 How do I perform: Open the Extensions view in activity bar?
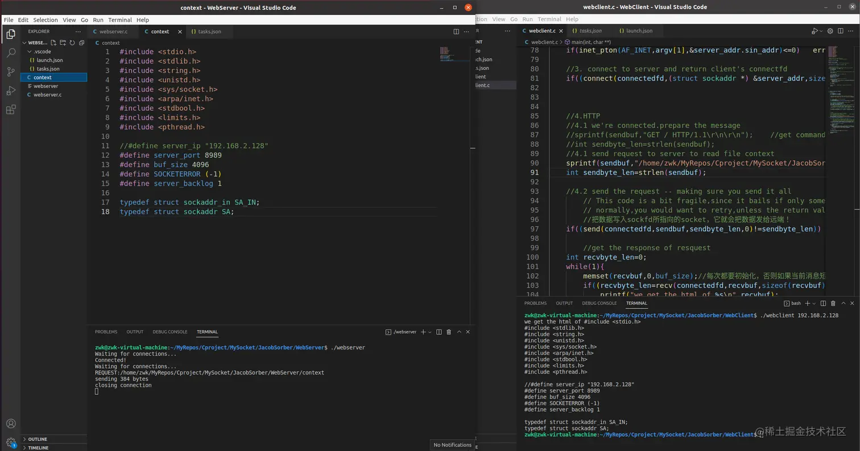pyautogui.click(x=11, y=110)
